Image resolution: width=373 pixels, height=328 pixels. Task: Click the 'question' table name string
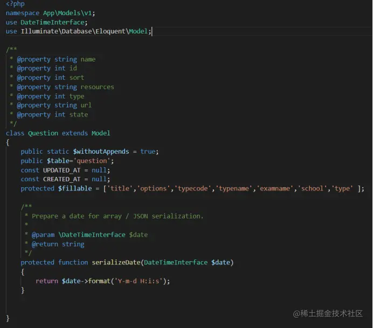point(92,161)
